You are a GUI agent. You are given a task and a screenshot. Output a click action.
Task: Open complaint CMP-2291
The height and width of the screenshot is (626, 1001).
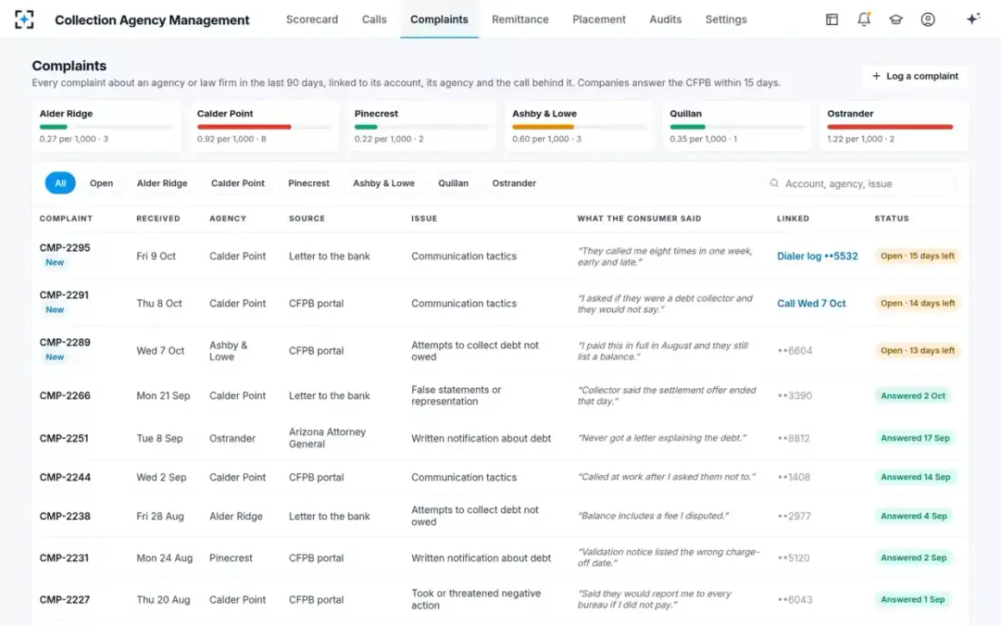point(64,295)
